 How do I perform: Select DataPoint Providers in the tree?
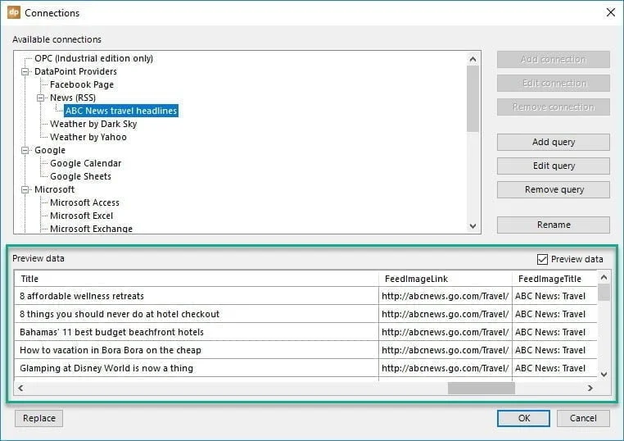75,71
